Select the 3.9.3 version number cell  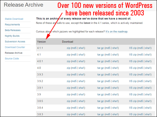pyautogui.click(x=40, y=75)
